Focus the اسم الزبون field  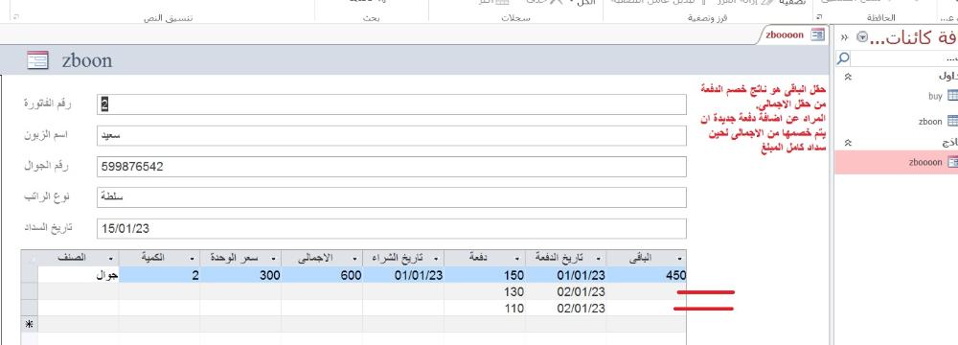point(392,136)
